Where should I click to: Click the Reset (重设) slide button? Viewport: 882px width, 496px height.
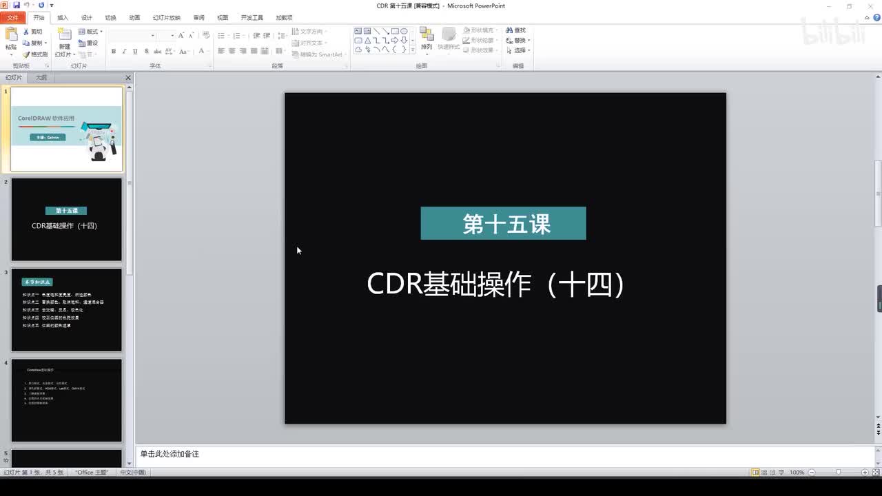pyautogui.click(x=88, y=43)
